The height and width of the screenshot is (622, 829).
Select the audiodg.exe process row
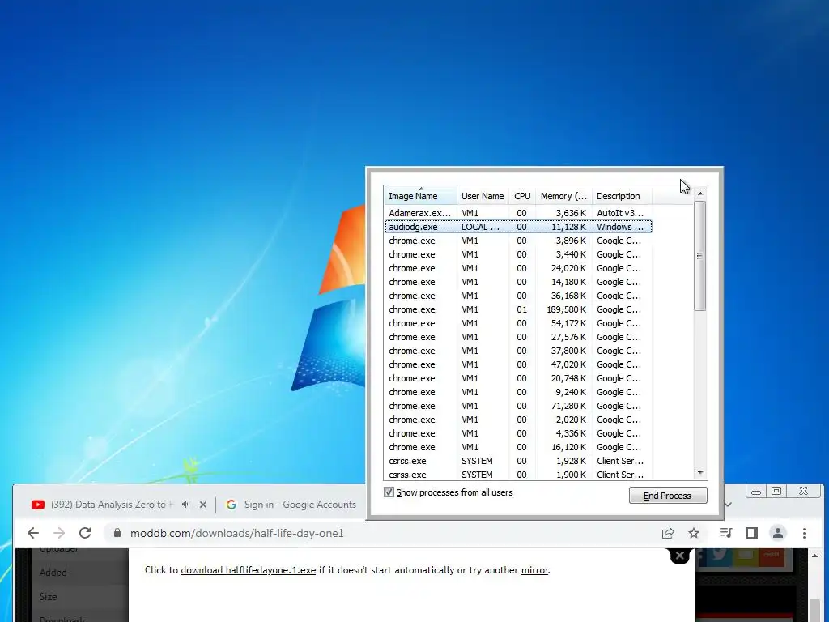(518, 227)
